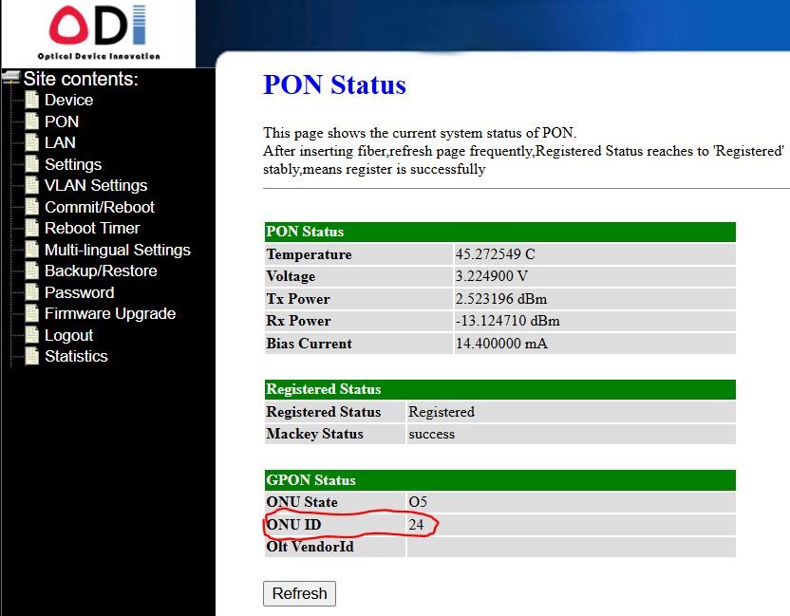The width and height of the screenshot is (790, 616).
Task: Open the Commit/Reboot page
Action: click(99, 207)
